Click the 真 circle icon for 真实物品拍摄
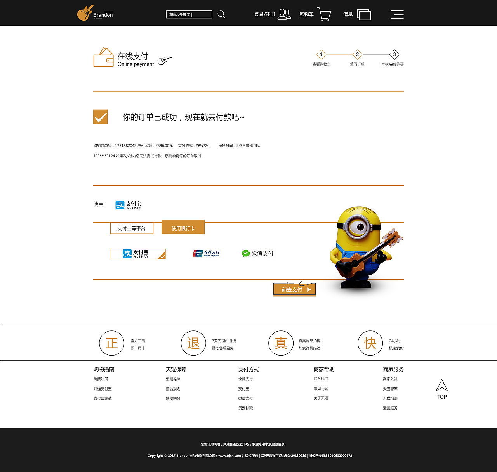The height and width of the screenshot is (472, 497). 281,343
